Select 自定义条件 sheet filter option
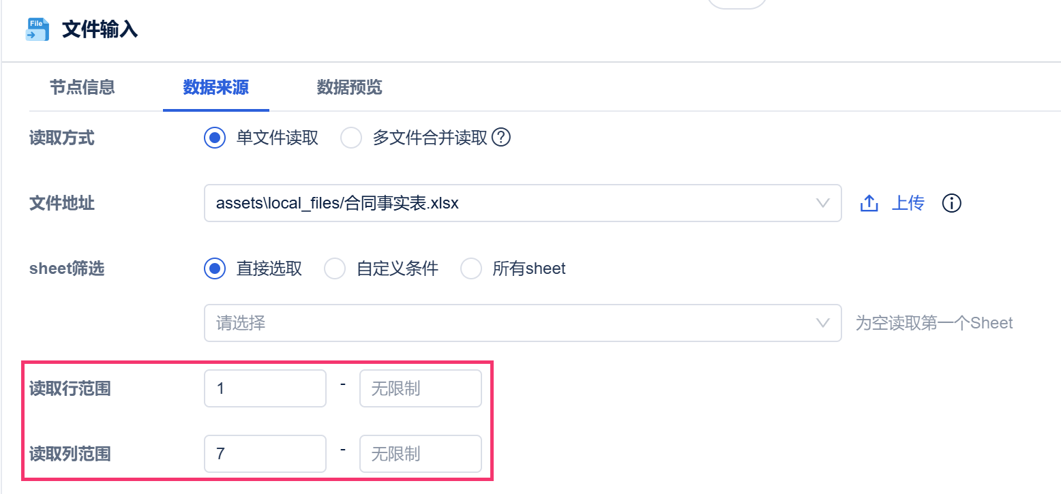 coord(335,269)
